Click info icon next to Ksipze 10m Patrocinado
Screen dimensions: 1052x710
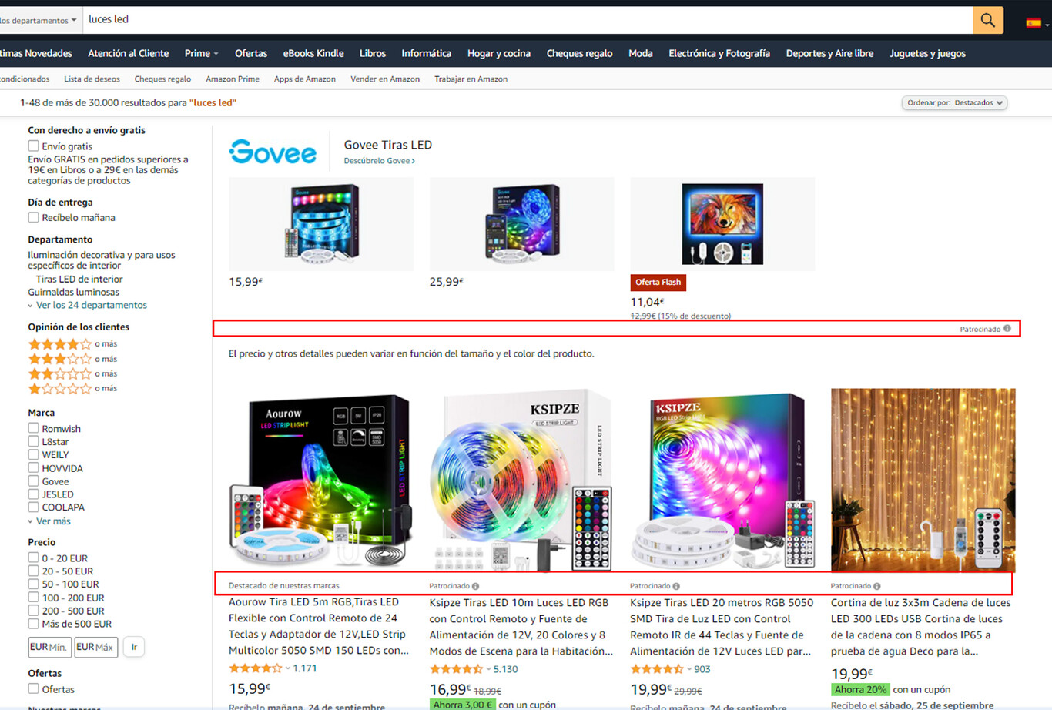[x=476, y=586]
